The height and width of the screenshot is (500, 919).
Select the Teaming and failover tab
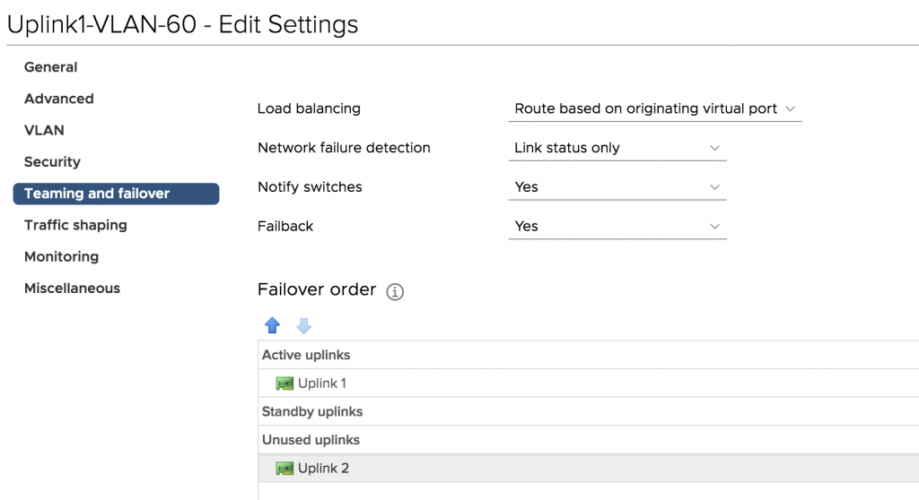[116, 194]
